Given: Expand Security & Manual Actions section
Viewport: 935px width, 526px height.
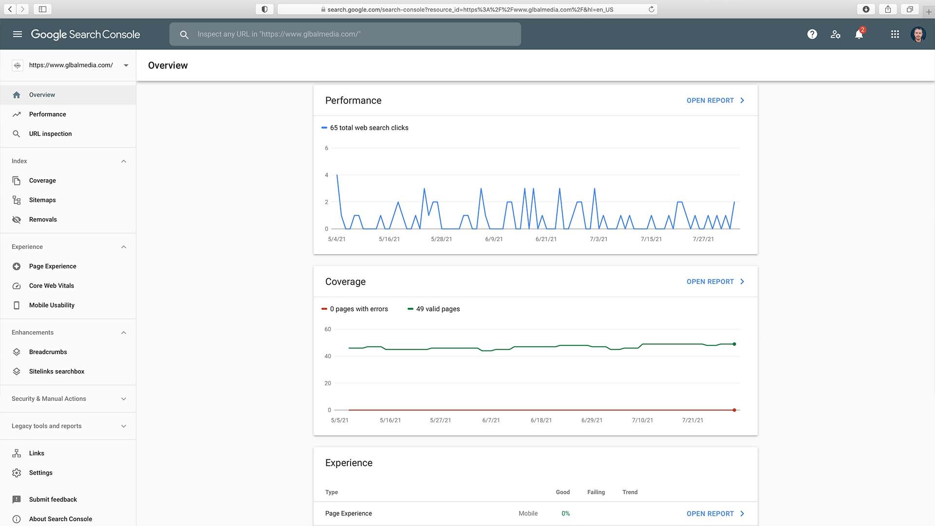Looking at the screenshot, I should [124, 399].
